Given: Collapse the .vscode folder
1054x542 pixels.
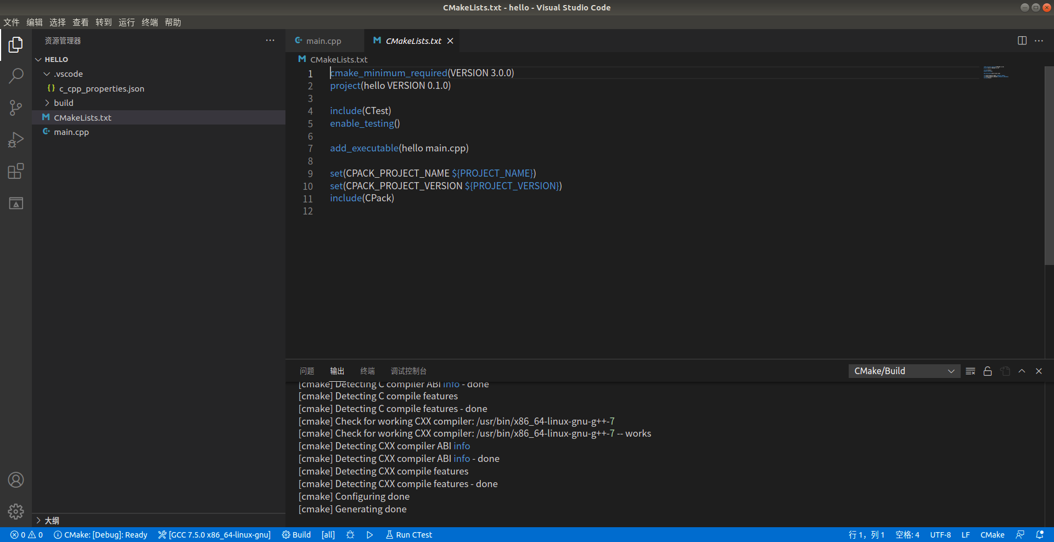Looking at the screenshot, I should (x=159, y=74).
